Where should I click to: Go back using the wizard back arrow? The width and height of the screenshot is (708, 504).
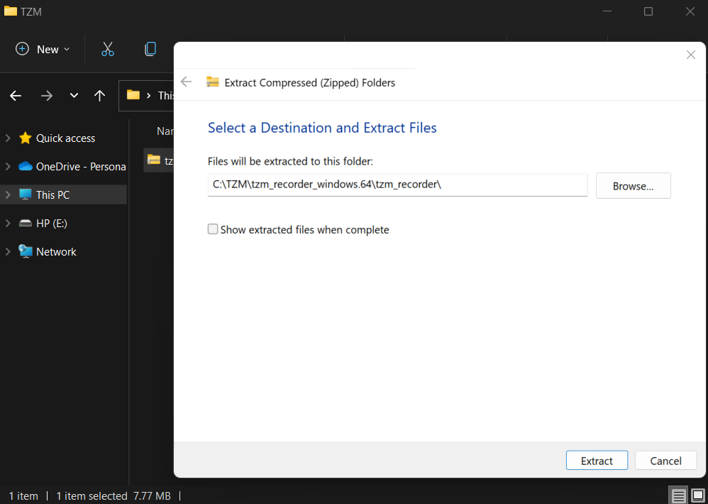coord(187,82)
